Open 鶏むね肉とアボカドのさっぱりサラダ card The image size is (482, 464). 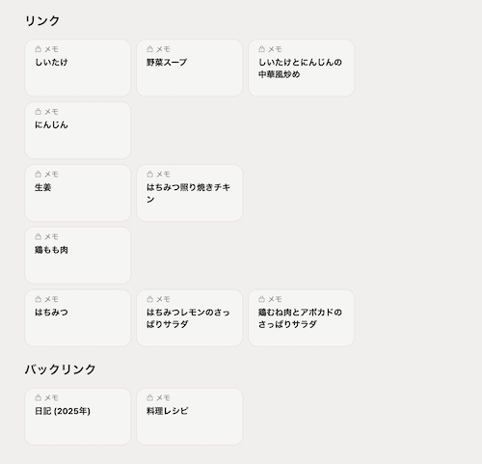click(302, 318)
